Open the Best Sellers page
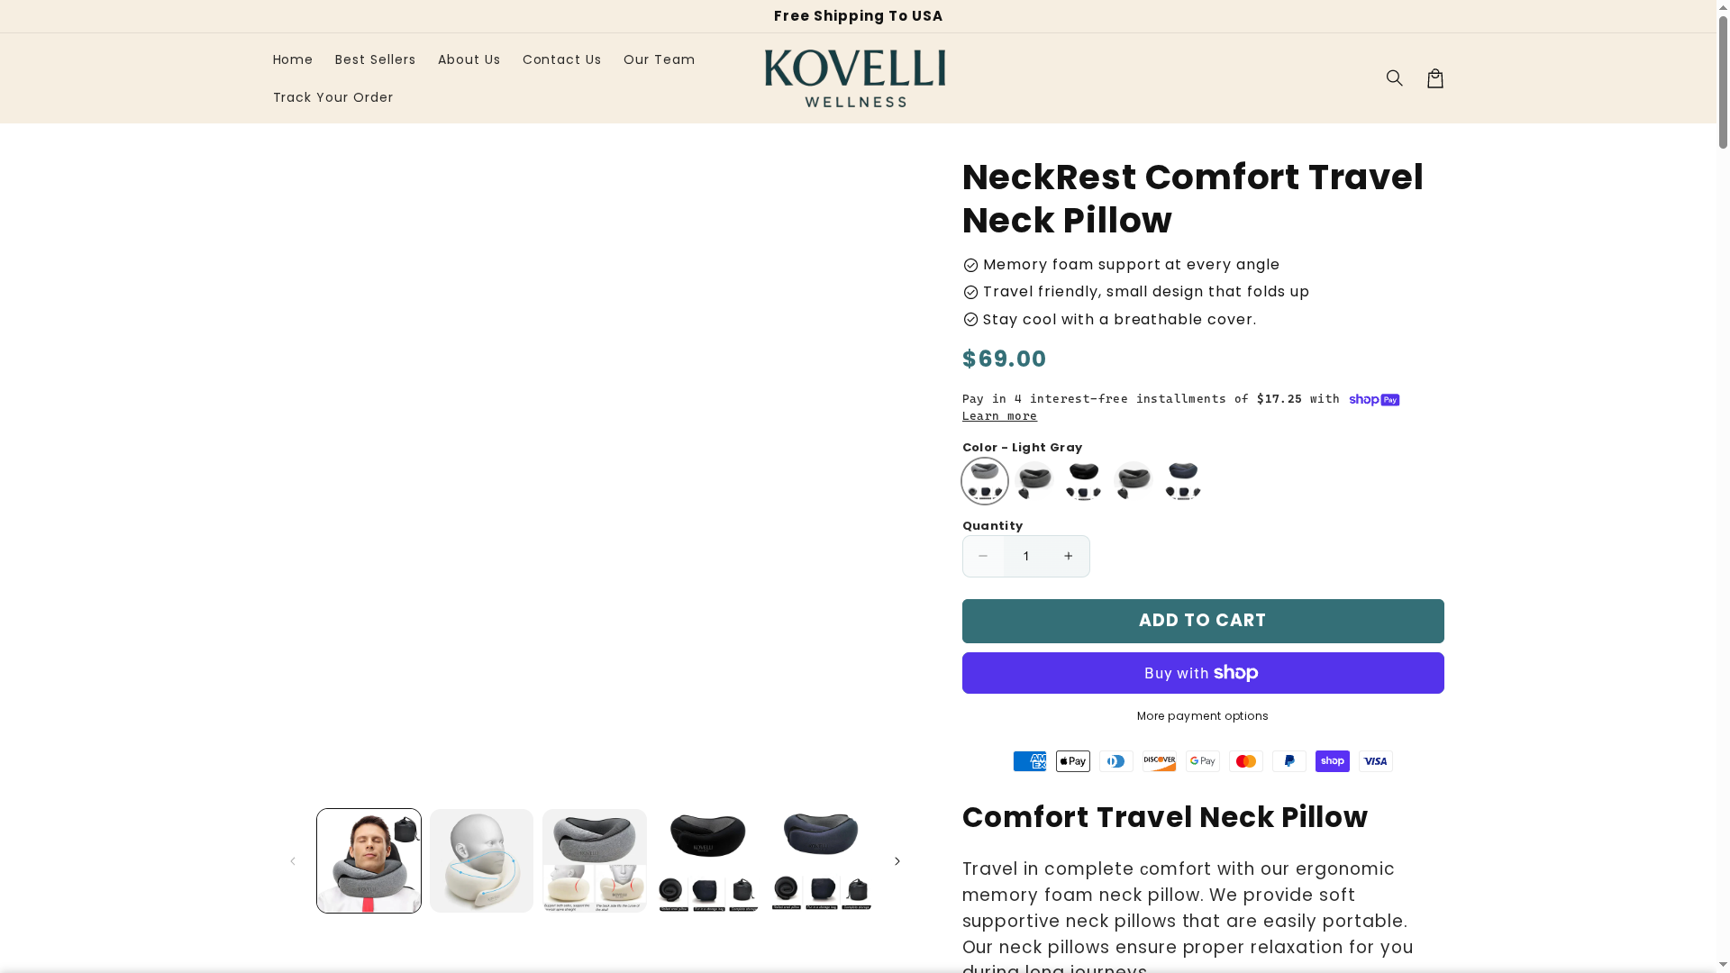This screenshot has width=1730, height=973. pos(375,59)
